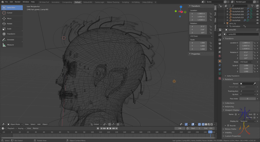Open Rotation Mode dropdown in properties
This screenshot has width=260, height=142.
tap(246, 62)
